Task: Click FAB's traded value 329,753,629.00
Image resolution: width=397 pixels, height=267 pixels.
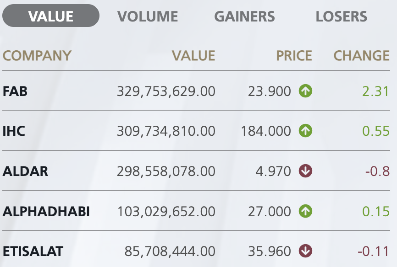Action: pos(166,91)
